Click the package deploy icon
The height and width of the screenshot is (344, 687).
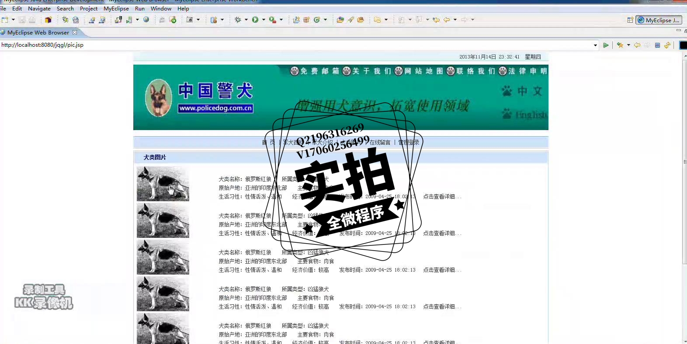pos(48,20)
